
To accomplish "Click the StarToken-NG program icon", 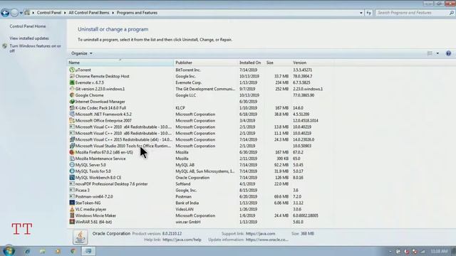I will coord(72,203).
